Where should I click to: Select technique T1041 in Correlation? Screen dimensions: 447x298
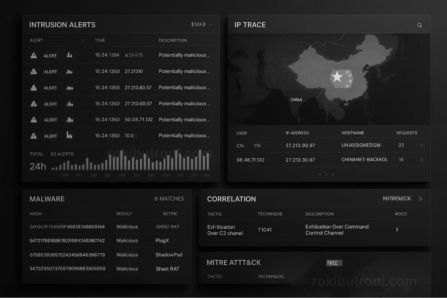tap(265, 230)
